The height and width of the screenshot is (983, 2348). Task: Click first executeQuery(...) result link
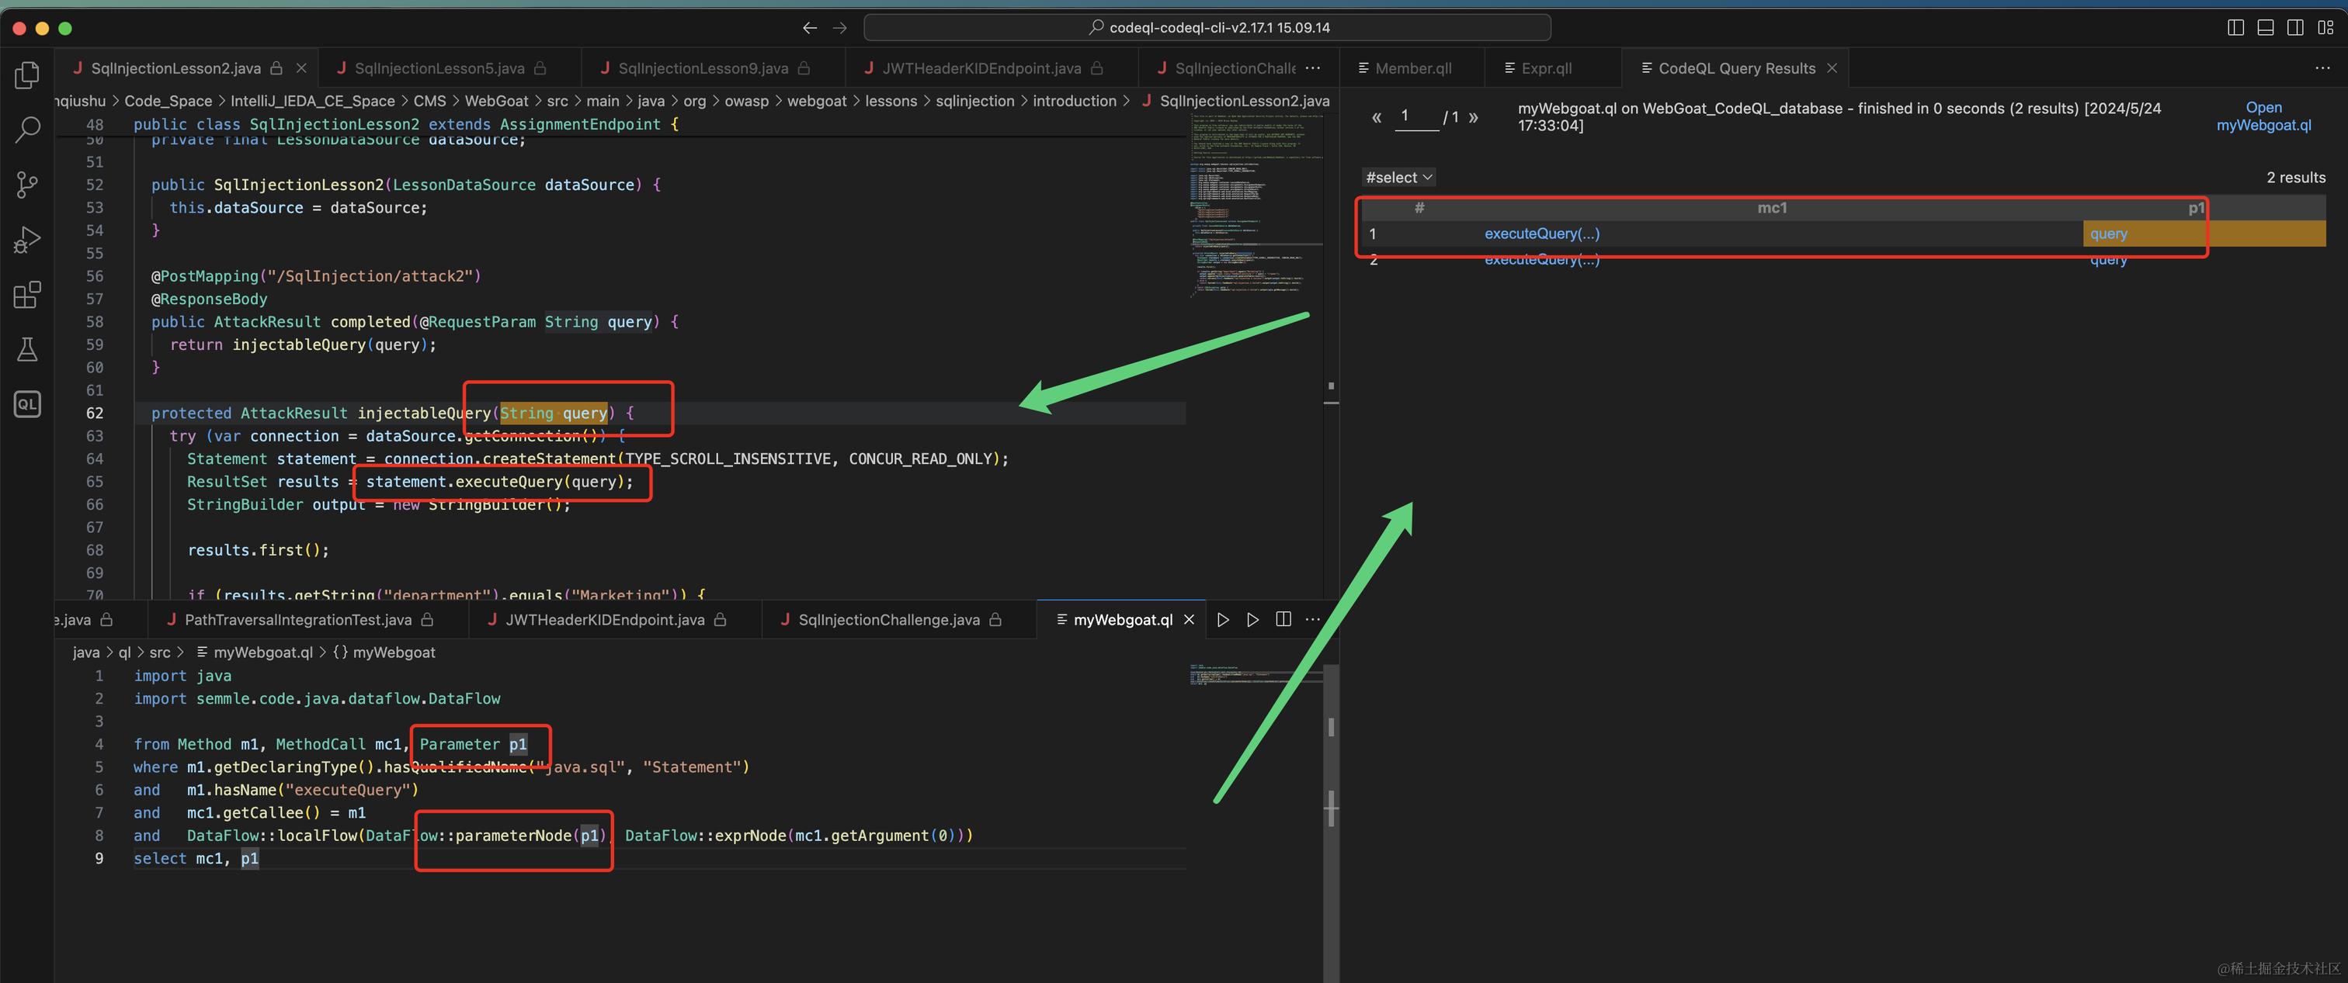pos(1541,234)
